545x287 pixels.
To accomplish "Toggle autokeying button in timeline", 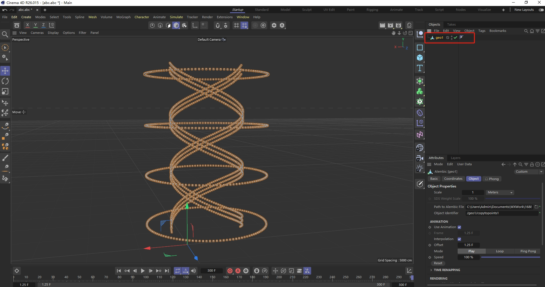I will 238,271.
